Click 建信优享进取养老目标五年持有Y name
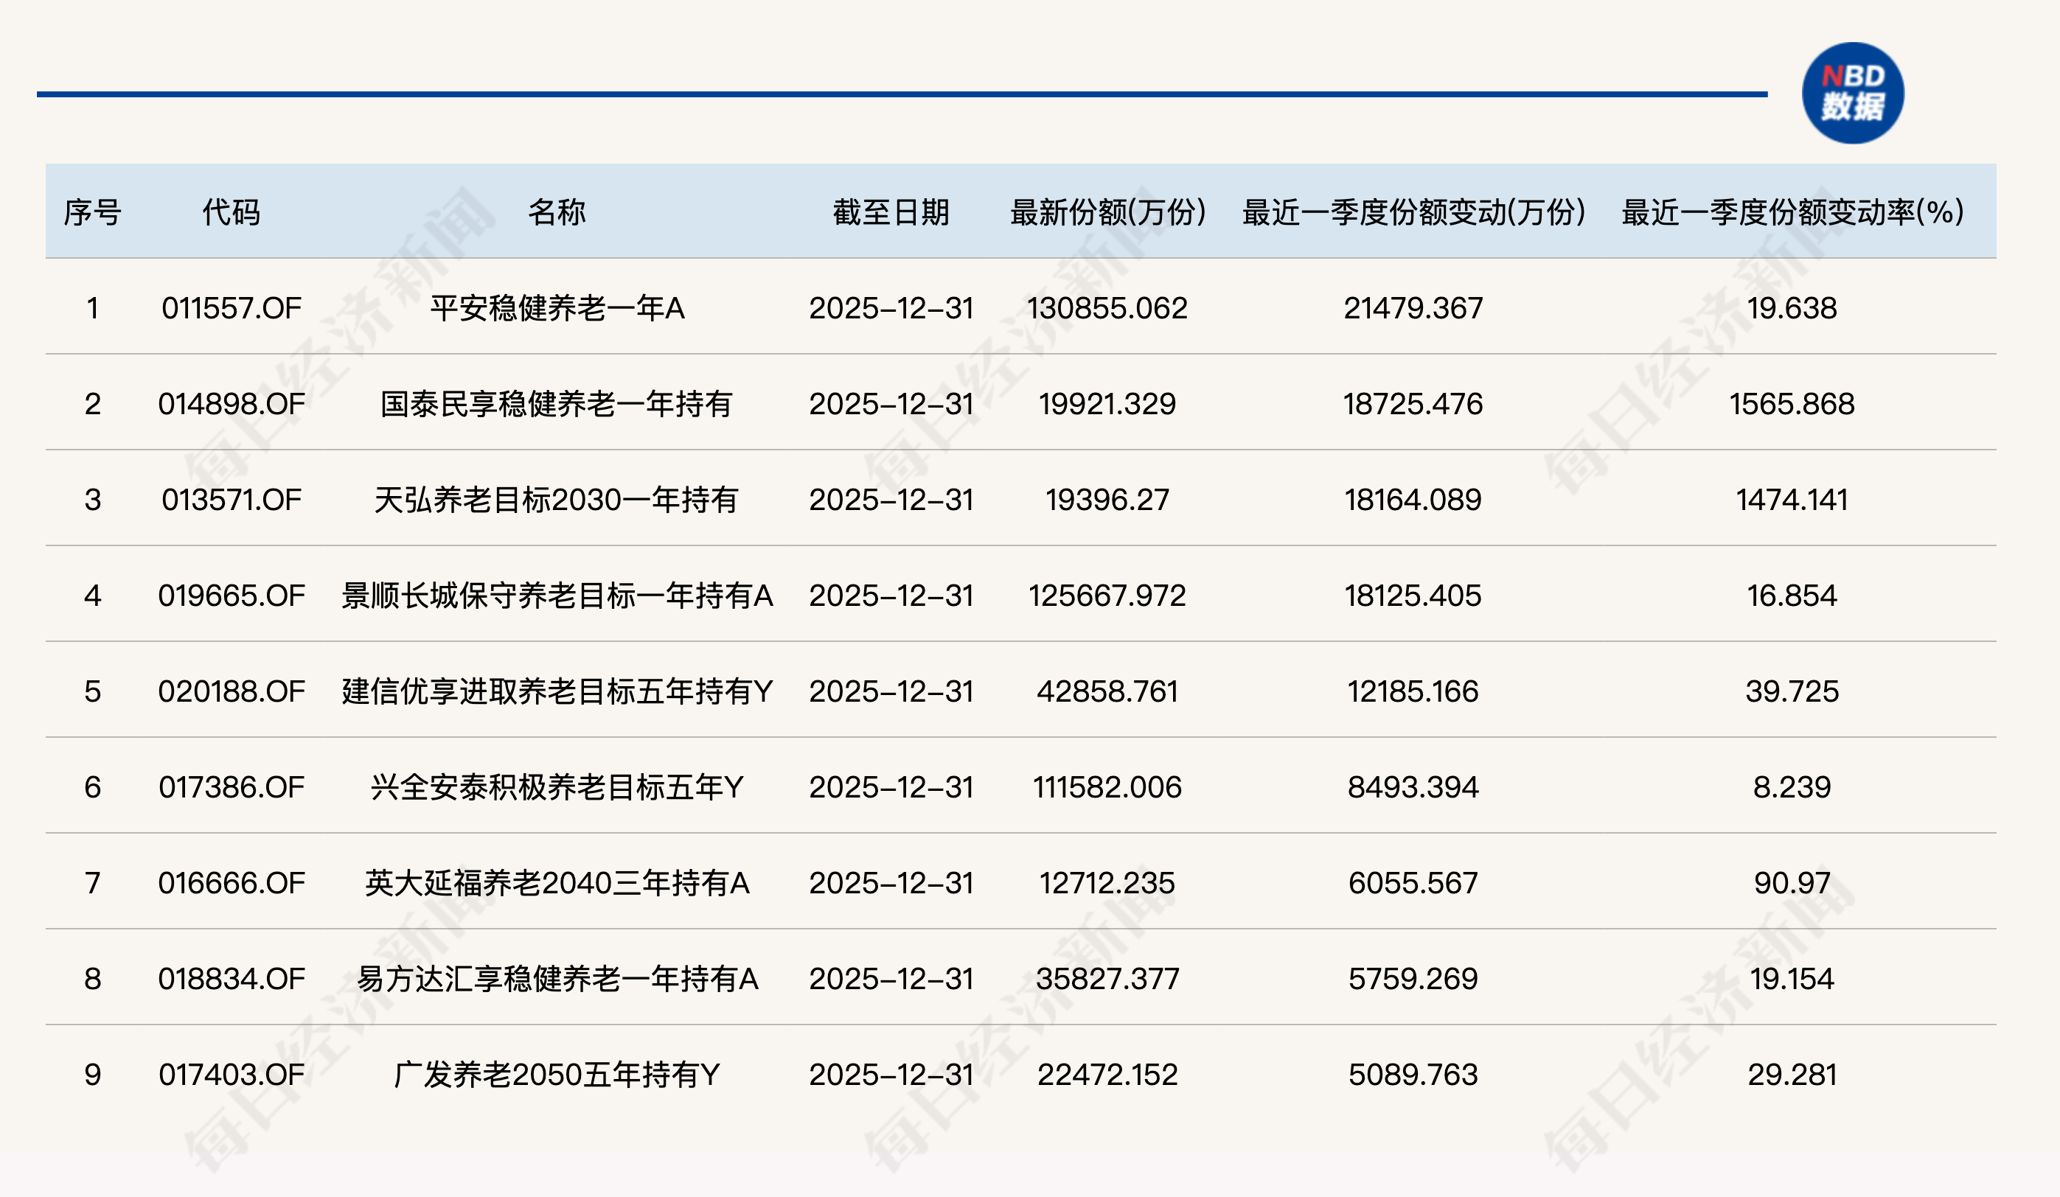Image resolution: width=2060 pixels, height=1197 pixels. pyautogui.click(x=557, y=691)
